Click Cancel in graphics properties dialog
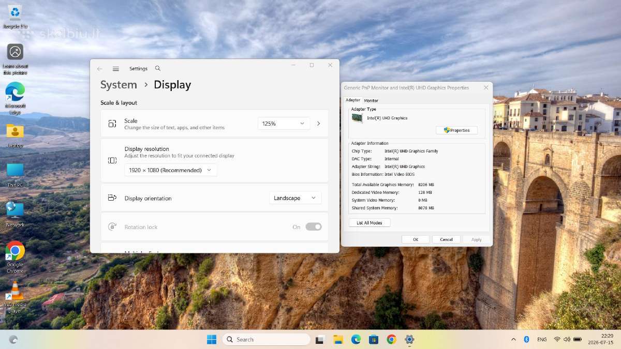Viewport: 621px width, 349px height. click(446, 239)
